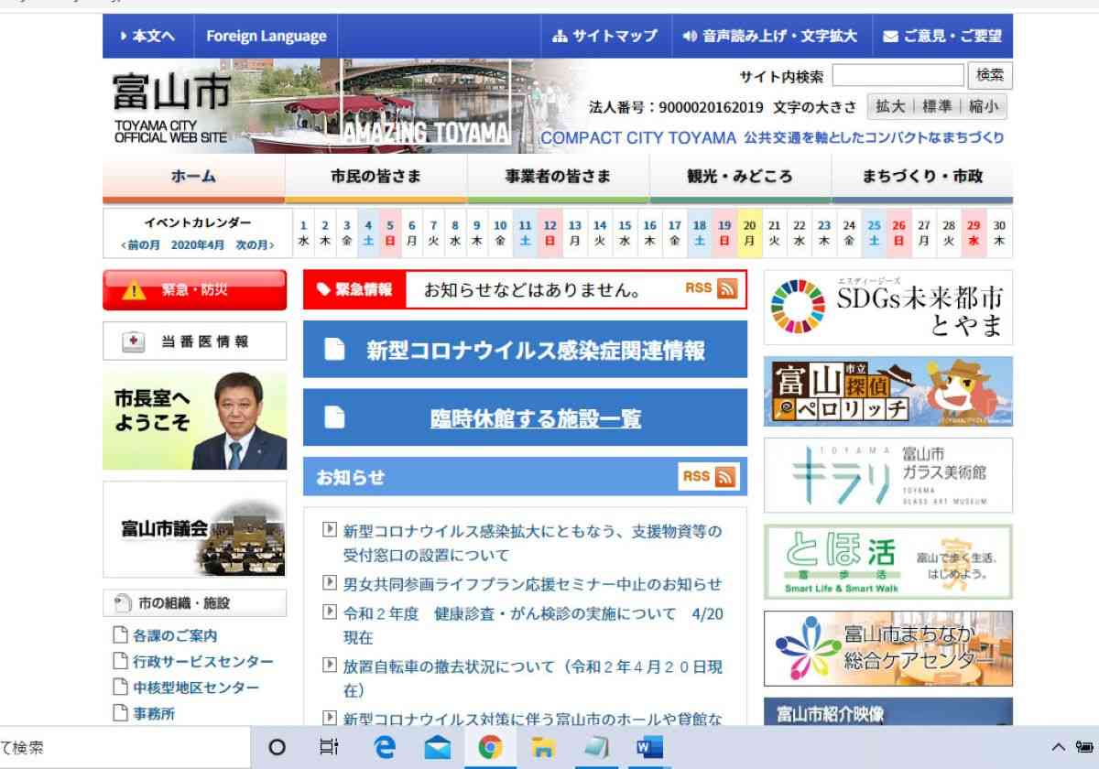1099x769 pixels.
Task: Open the SDGs未来都市とやま banner
Action: click(888, 308)
